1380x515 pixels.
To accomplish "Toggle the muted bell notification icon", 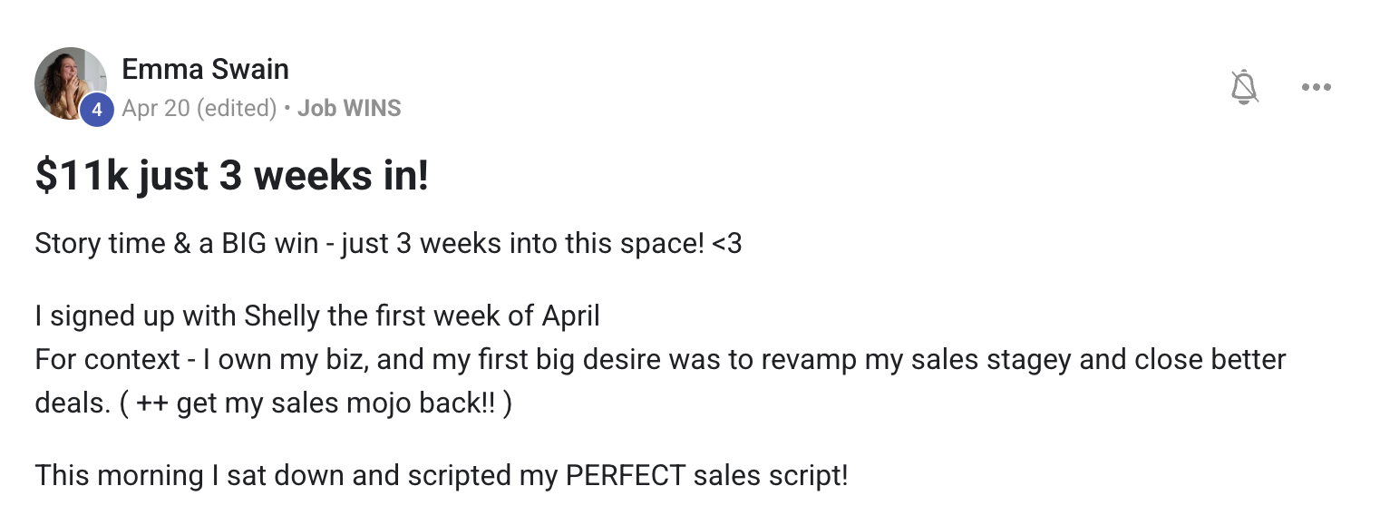I will (x=1245, y=87).
